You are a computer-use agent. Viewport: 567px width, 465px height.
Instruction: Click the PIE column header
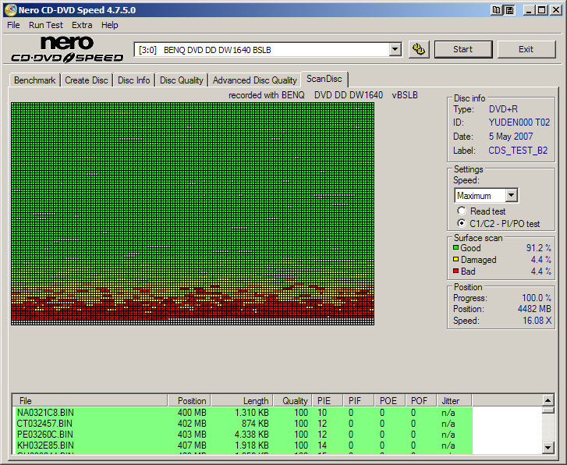328,400
